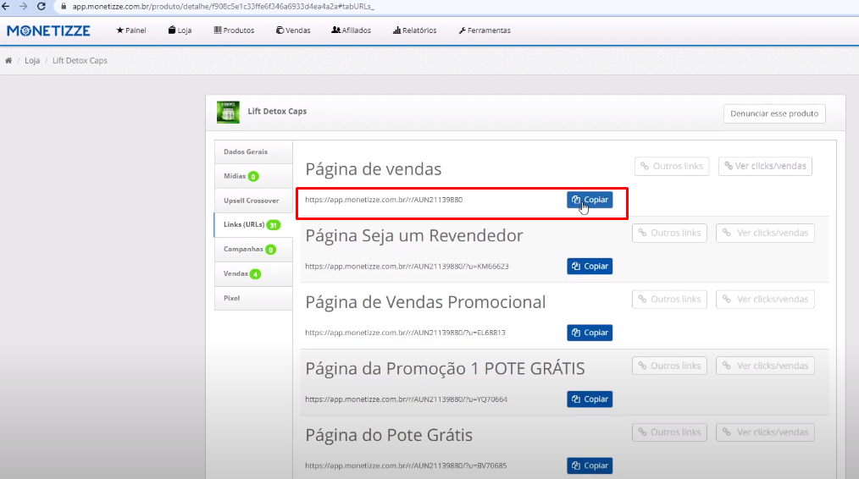The height and width of the screenshot is (479, 859).
Task: Click the URL ending u=KM66623
Action: click(x=407, y=267)
